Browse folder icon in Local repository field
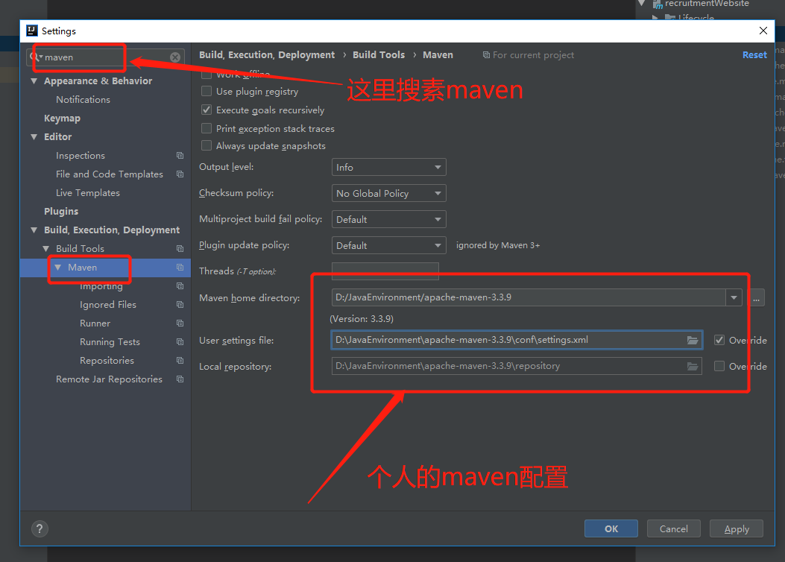 point(693,366)
